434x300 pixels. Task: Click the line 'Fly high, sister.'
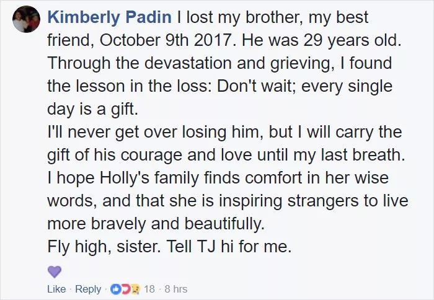pyautogui.click(x=167, y=247)
